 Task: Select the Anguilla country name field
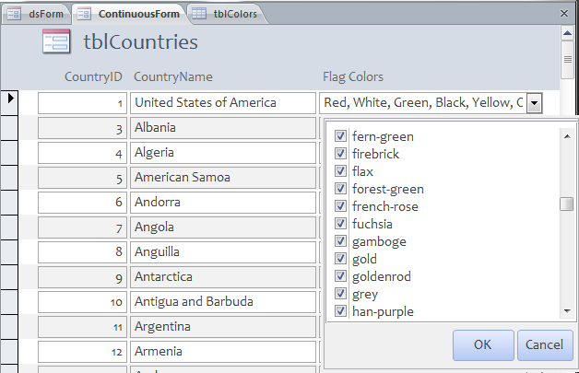[x=223, y=252]
